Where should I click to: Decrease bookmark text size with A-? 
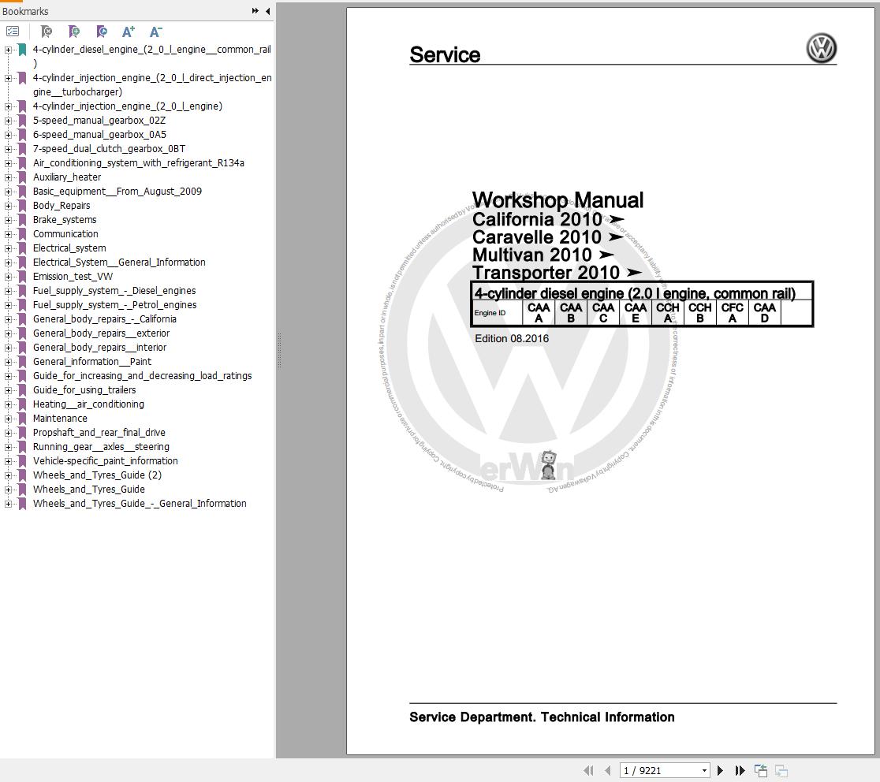pos(155,32)
